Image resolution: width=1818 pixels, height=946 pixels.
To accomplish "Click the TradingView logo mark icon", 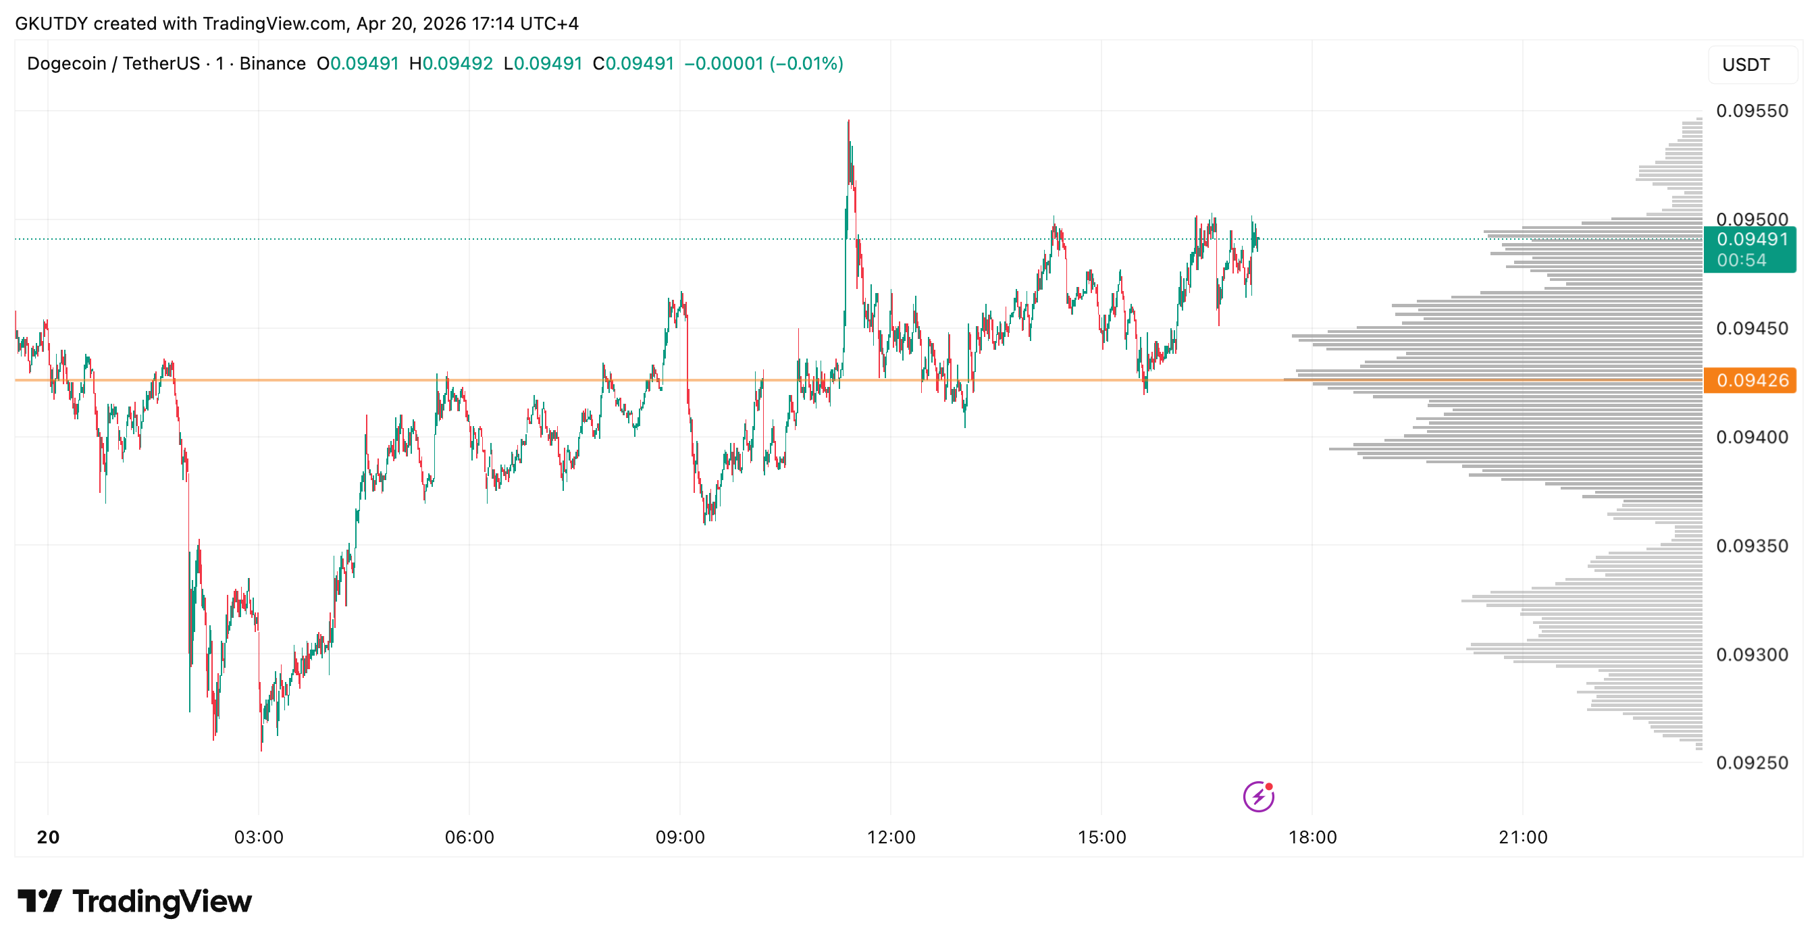I will (x=40, y=901).
